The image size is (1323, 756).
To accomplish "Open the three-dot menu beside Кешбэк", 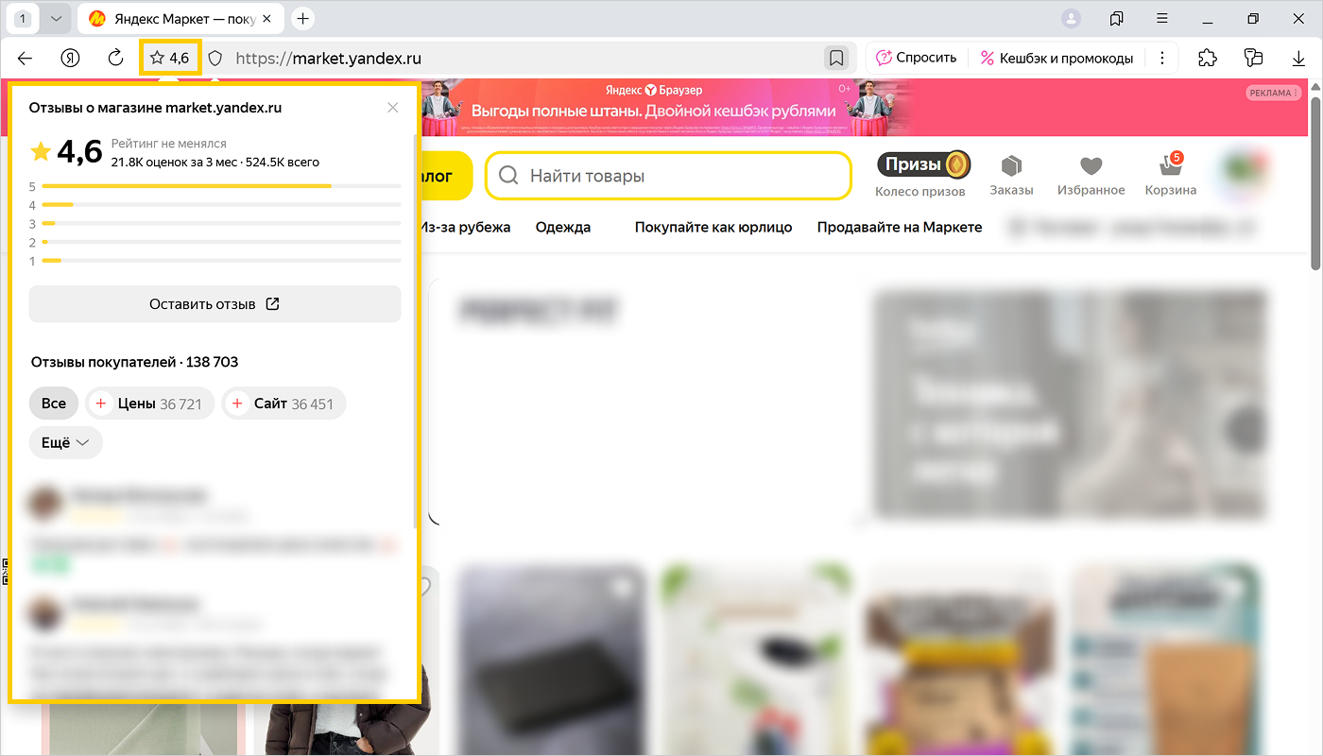I will [x=1161, y=59].
